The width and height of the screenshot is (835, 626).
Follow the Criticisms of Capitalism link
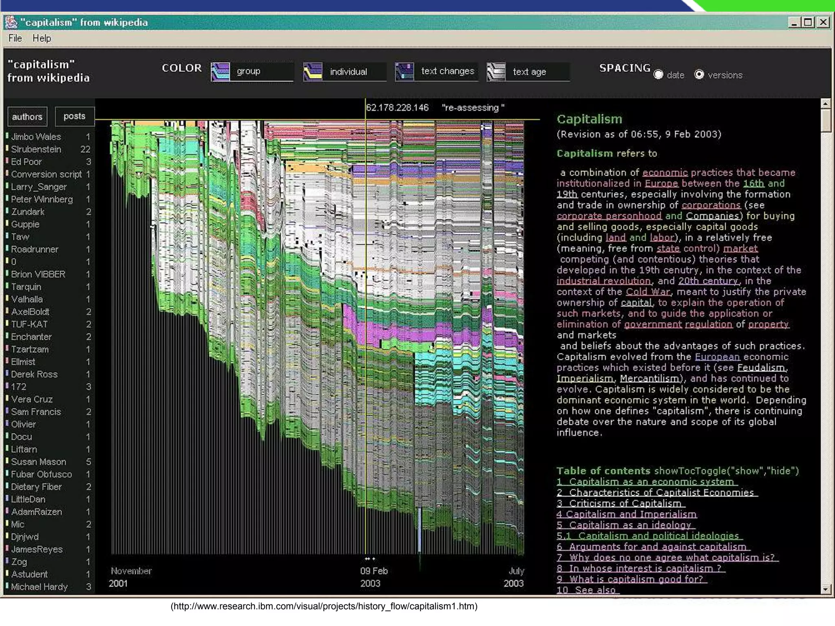click(621, 503)
